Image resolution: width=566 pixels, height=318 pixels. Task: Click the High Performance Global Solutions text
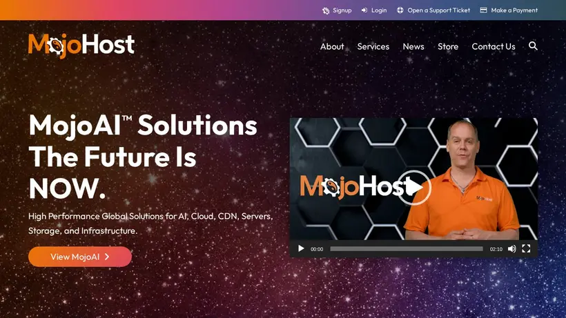pyautogui.click(x=150, y=223)
